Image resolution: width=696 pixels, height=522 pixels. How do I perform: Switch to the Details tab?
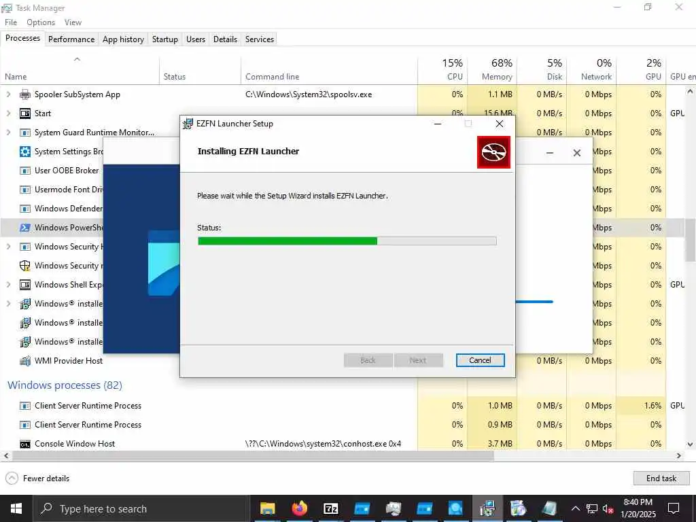[225, 39]
